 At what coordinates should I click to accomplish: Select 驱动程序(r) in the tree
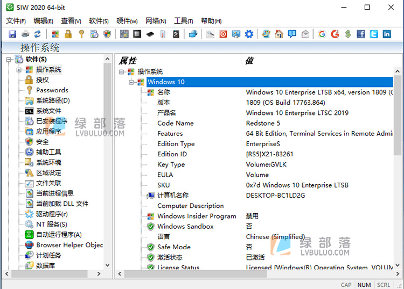pyautogui.click(x=52, y=214)
